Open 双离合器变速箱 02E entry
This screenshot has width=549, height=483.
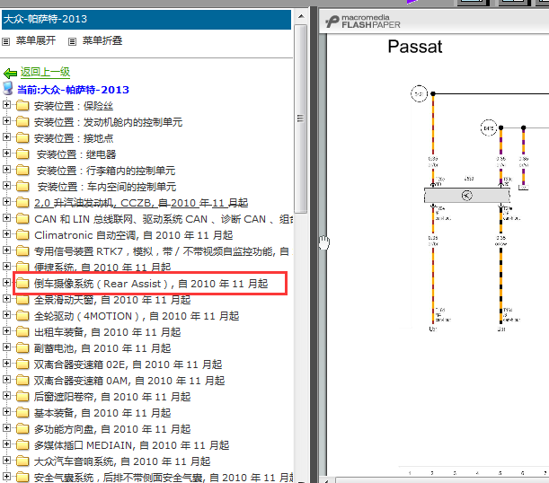(x=128, y=364)
